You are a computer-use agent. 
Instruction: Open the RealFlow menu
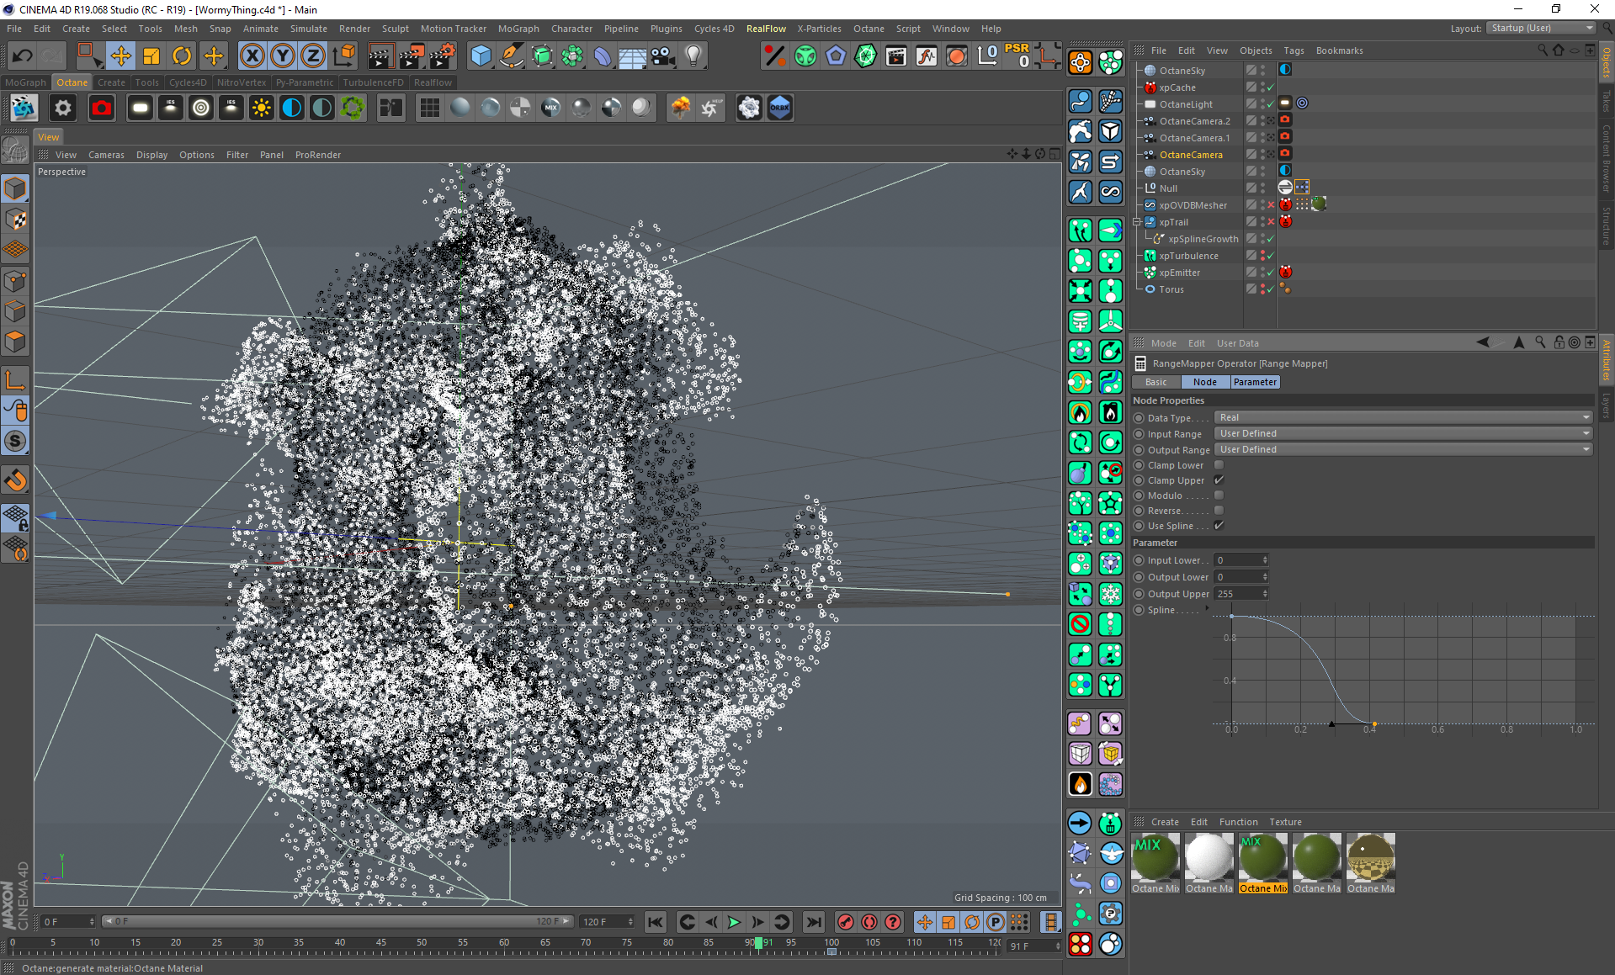tap(766, 29)
